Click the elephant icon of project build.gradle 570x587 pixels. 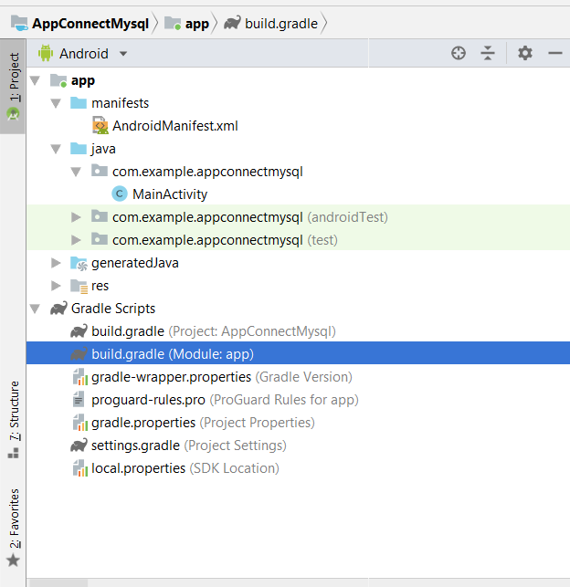79,331
